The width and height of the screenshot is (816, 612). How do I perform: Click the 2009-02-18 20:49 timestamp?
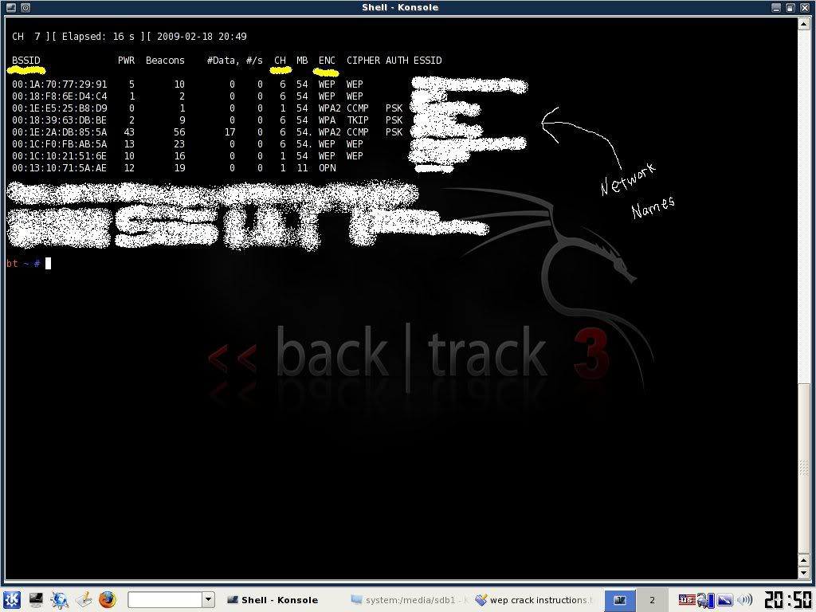(202, 36)
